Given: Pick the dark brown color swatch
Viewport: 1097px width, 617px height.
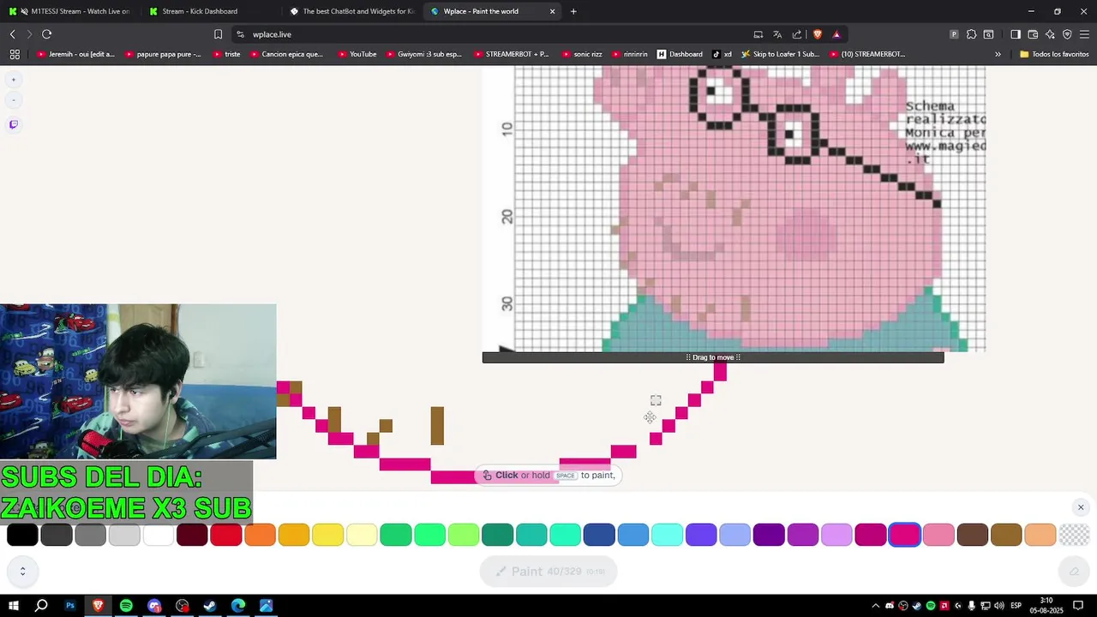Looking at the screenshot, I should coord(973,535).
